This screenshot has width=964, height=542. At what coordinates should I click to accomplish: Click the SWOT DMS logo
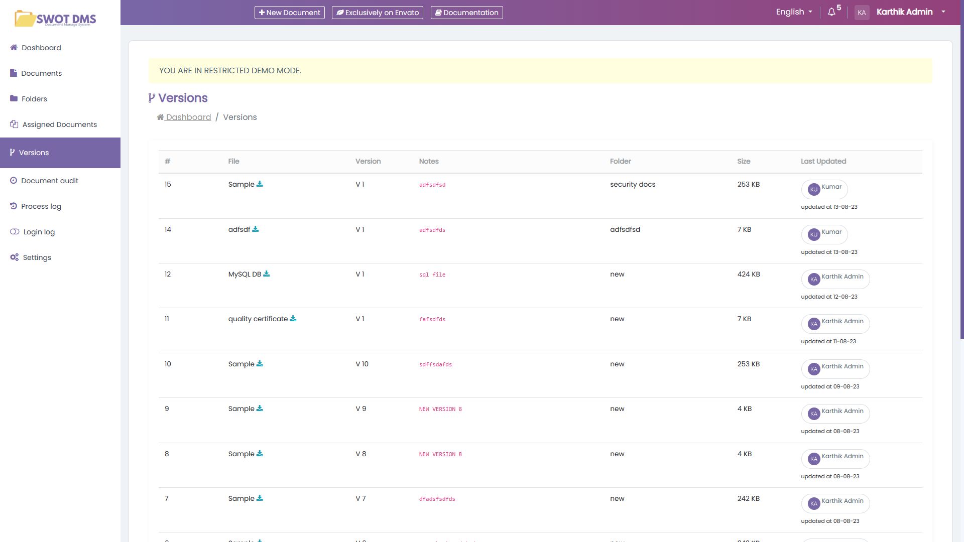click(55, 19)
